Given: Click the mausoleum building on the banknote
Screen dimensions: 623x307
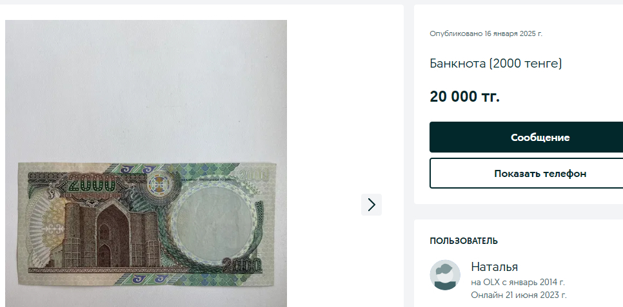Looking at the screenshot, I should pyautogui.click(x=104, y=234).
